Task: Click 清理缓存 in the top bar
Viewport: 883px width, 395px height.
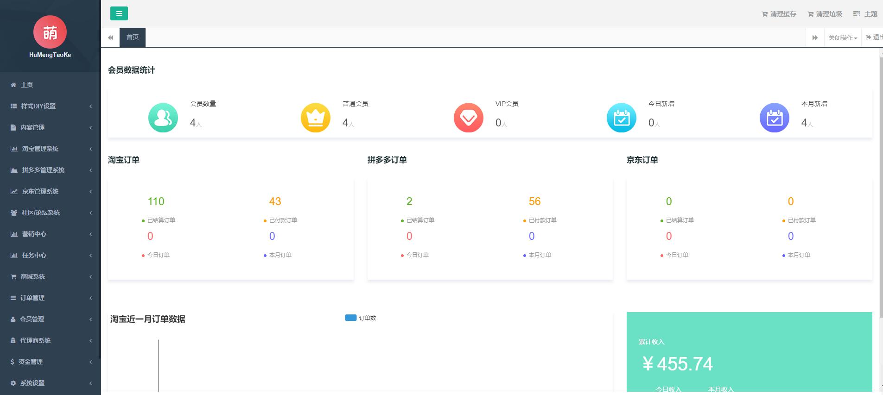Action: (x=779, y=14)
